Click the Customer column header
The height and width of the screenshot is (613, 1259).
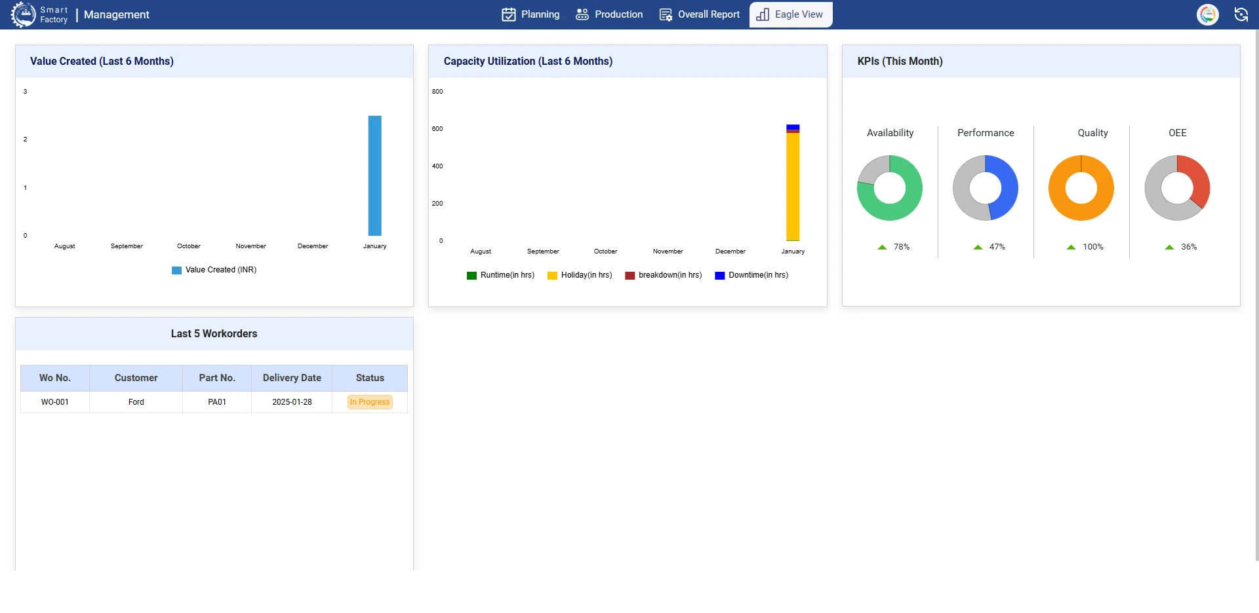136,378
